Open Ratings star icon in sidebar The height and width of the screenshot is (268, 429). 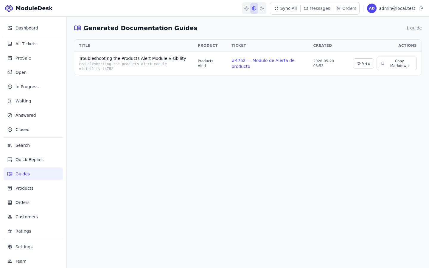(x=10, y=231)
